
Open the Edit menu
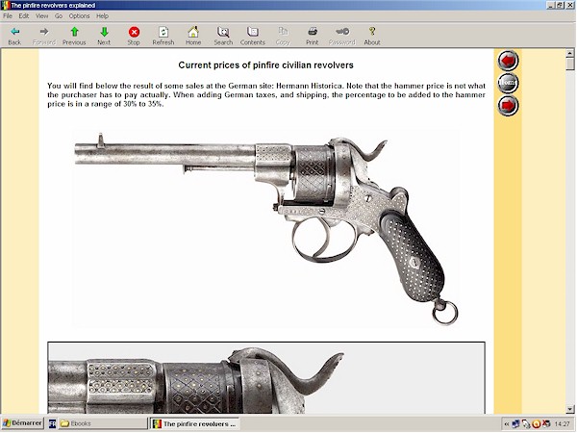coord(24,15)
